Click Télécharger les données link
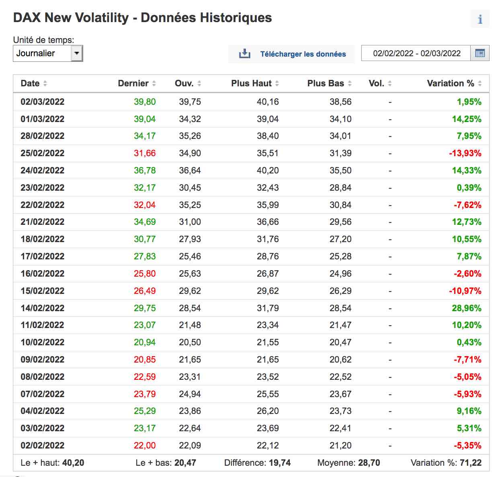 [303, 54]
